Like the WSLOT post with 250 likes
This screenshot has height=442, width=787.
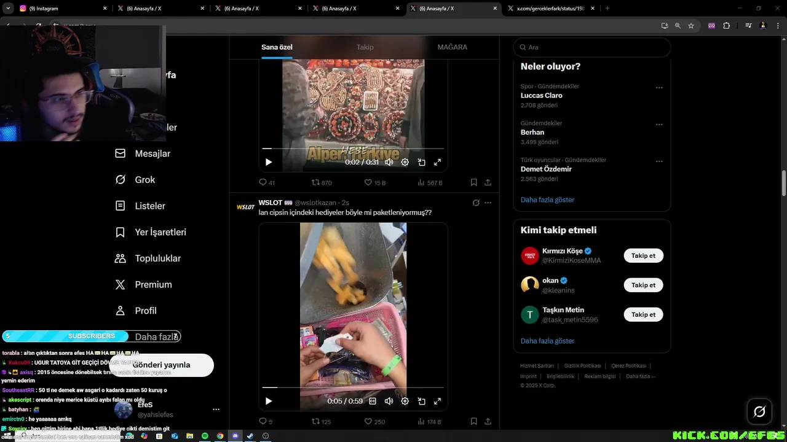(375, 422)
